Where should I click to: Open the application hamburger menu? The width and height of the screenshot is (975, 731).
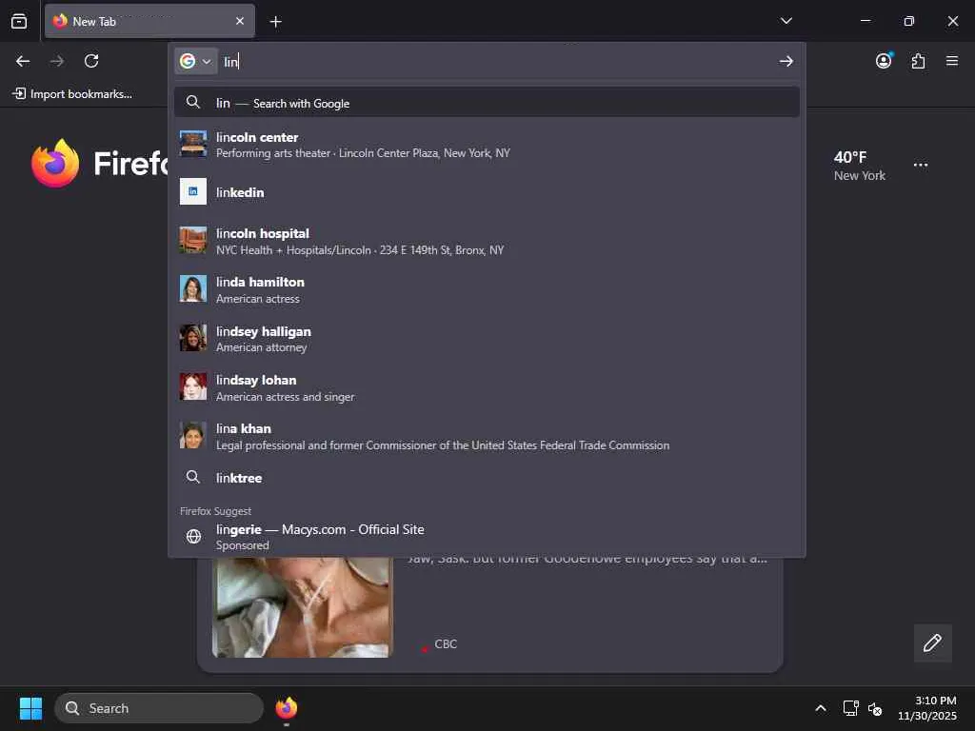pyautogui.click(x=952, y=61)
